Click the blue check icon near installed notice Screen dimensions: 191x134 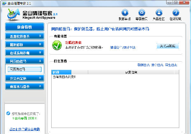(8, 113)
